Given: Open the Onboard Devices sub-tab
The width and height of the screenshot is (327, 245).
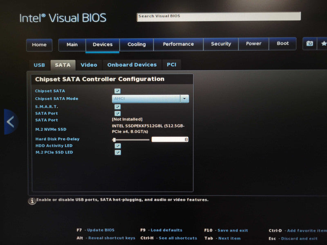Looking at the screenshot, I should pyautogui.click(x=132, y=65).
